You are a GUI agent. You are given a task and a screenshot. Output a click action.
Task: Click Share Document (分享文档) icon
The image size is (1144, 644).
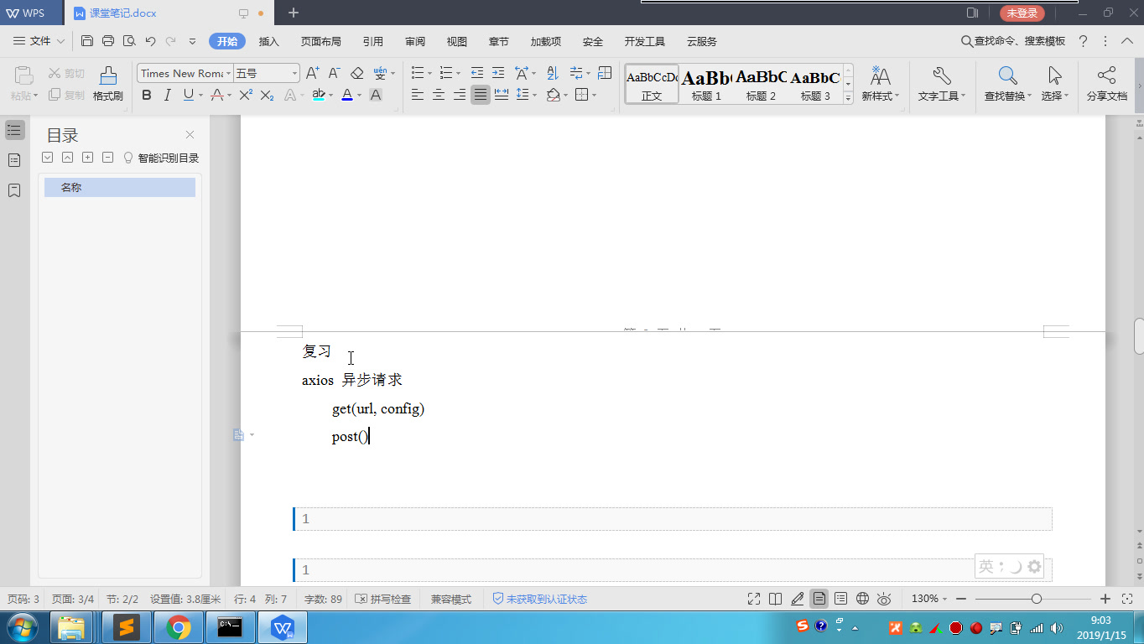click(x=1107, y=84)
